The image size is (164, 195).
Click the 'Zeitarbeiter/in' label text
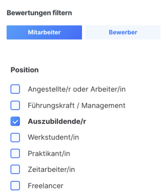click(51, 170)
